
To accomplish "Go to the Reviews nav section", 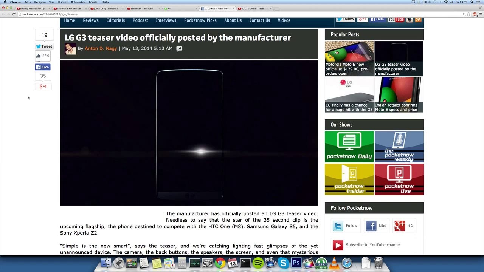I will (91, 20).
